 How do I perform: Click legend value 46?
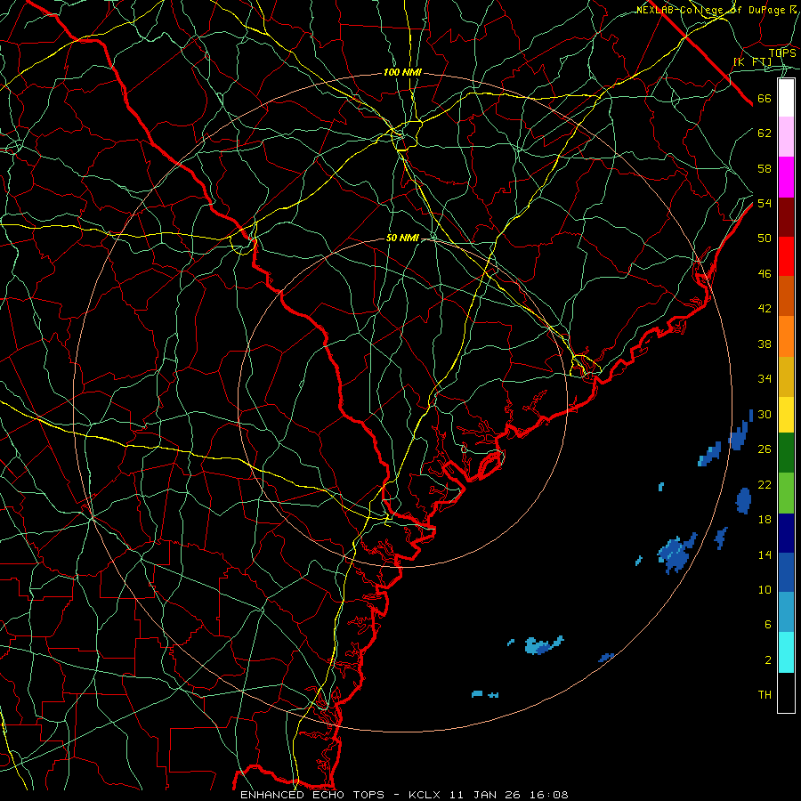tap(765, 274)
